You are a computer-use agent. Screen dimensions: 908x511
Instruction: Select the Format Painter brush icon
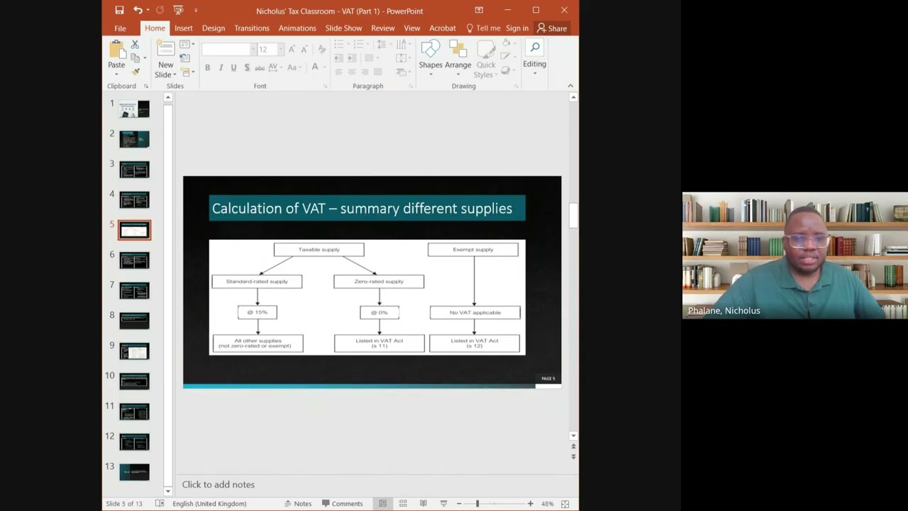(135, 72)
